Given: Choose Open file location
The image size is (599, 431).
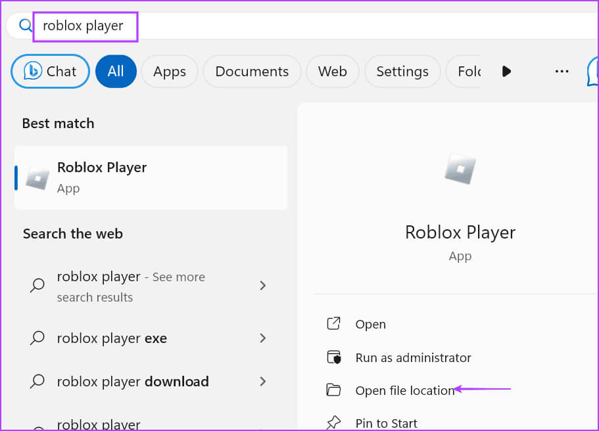Looking at the screenshot, I should (405, 390).
